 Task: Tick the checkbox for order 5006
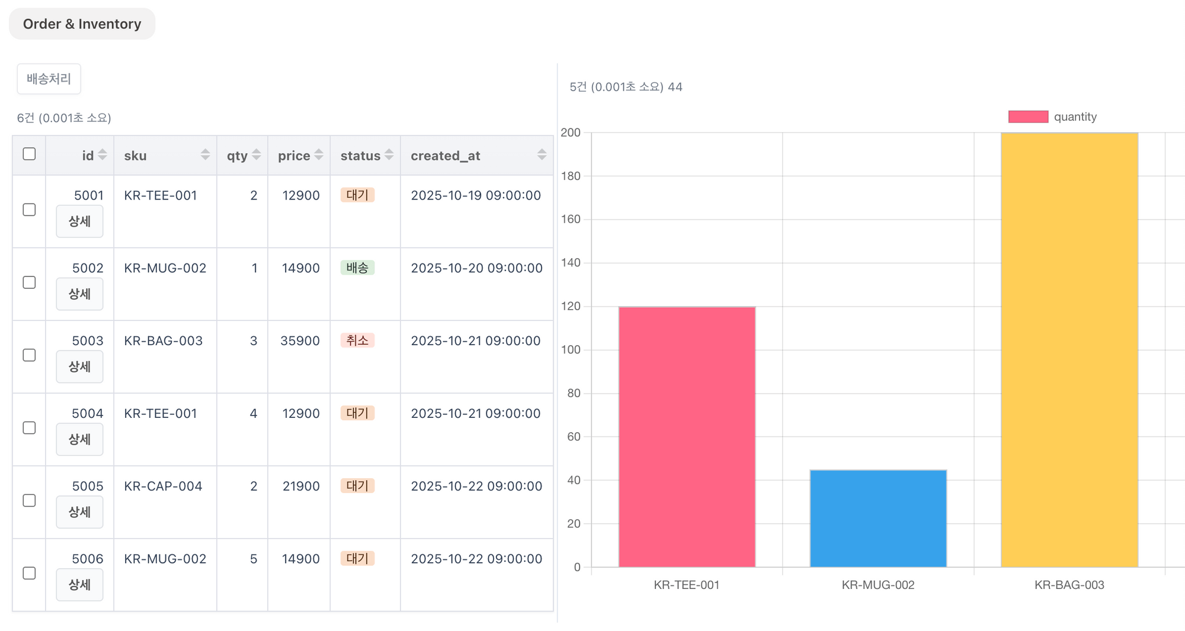[29, 574]
